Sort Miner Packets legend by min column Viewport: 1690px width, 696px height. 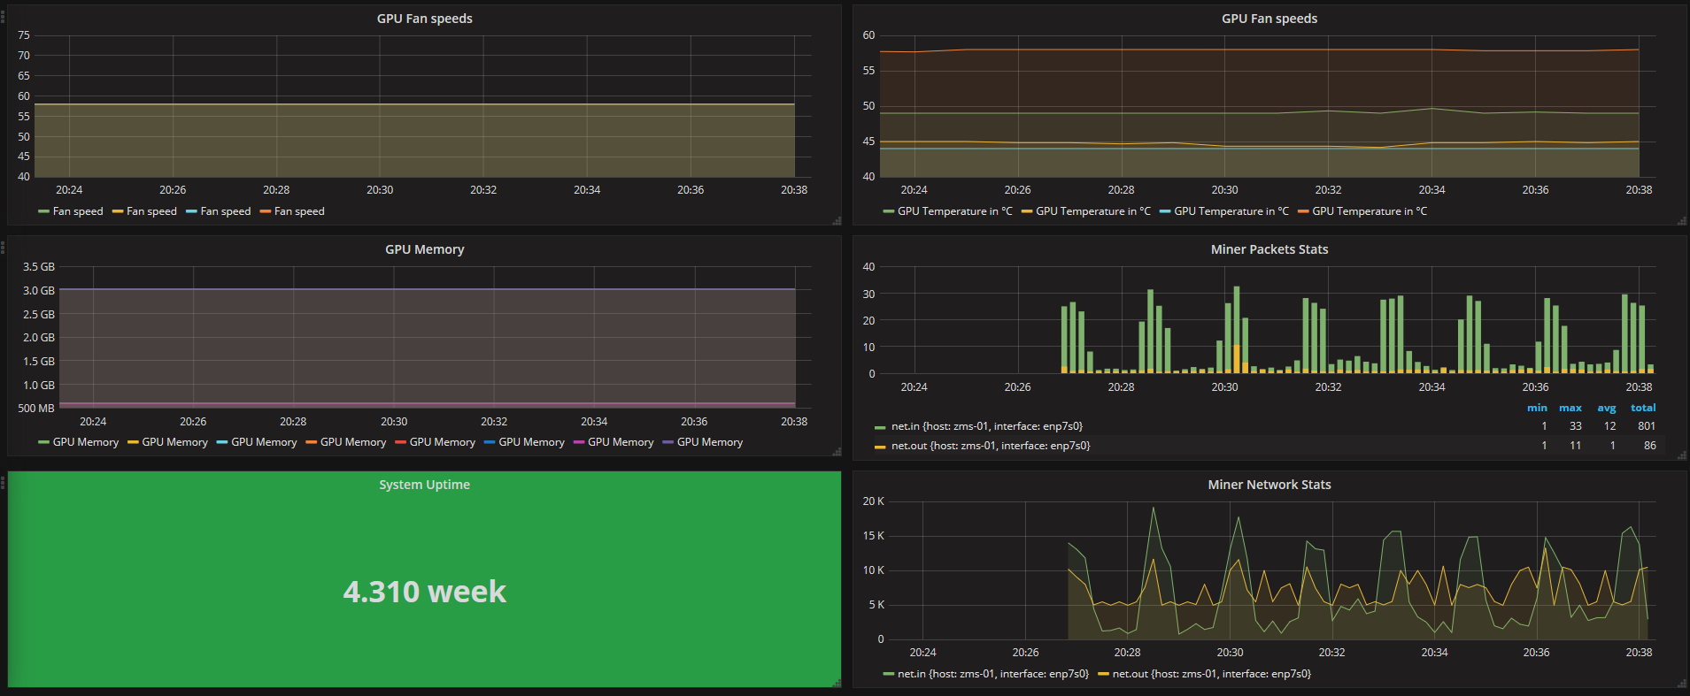(1537, 408)
